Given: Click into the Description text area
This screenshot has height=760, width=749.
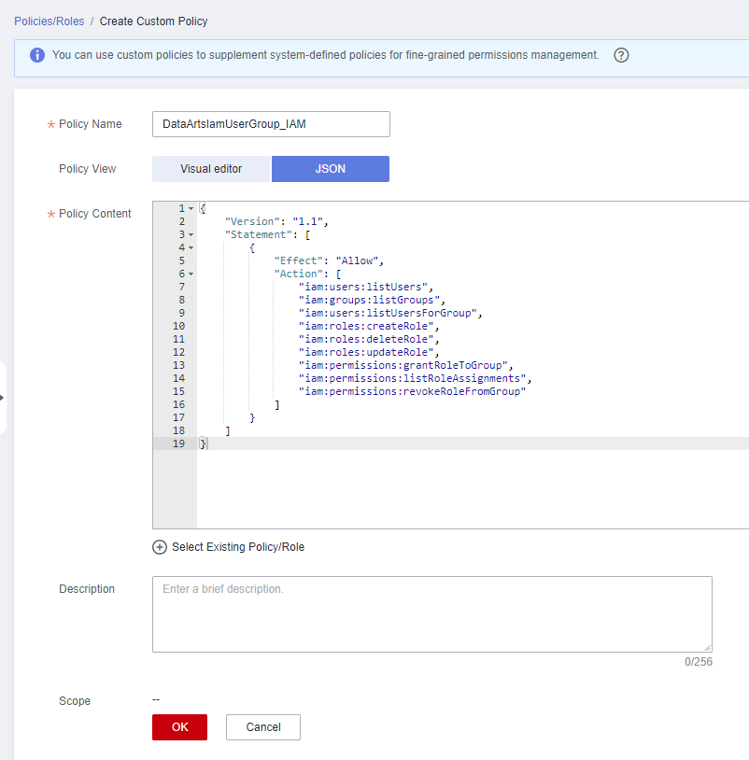Looking at the screenshot, I should coord(432,614).
